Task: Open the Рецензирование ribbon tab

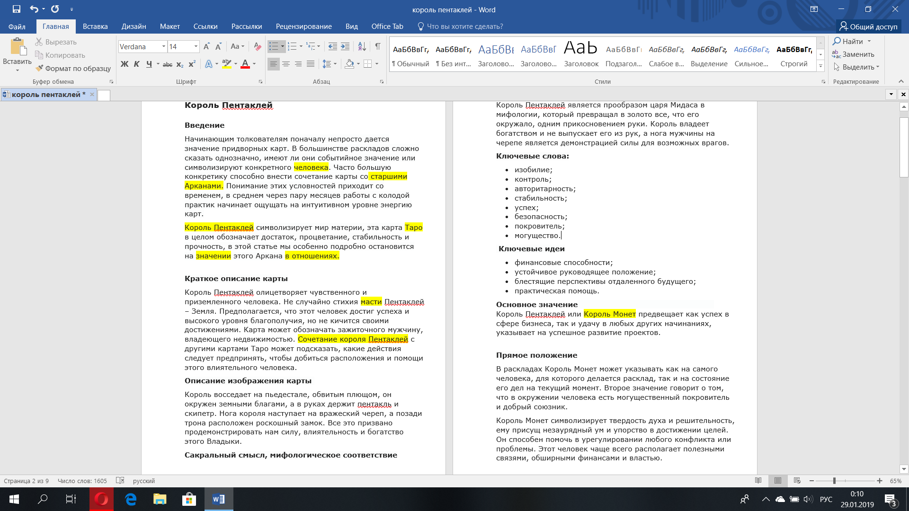Action: 303,26
